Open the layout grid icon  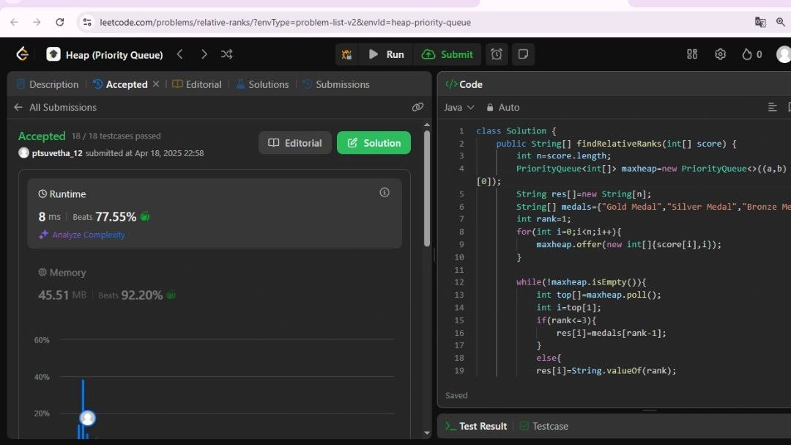tap(692, 54)
